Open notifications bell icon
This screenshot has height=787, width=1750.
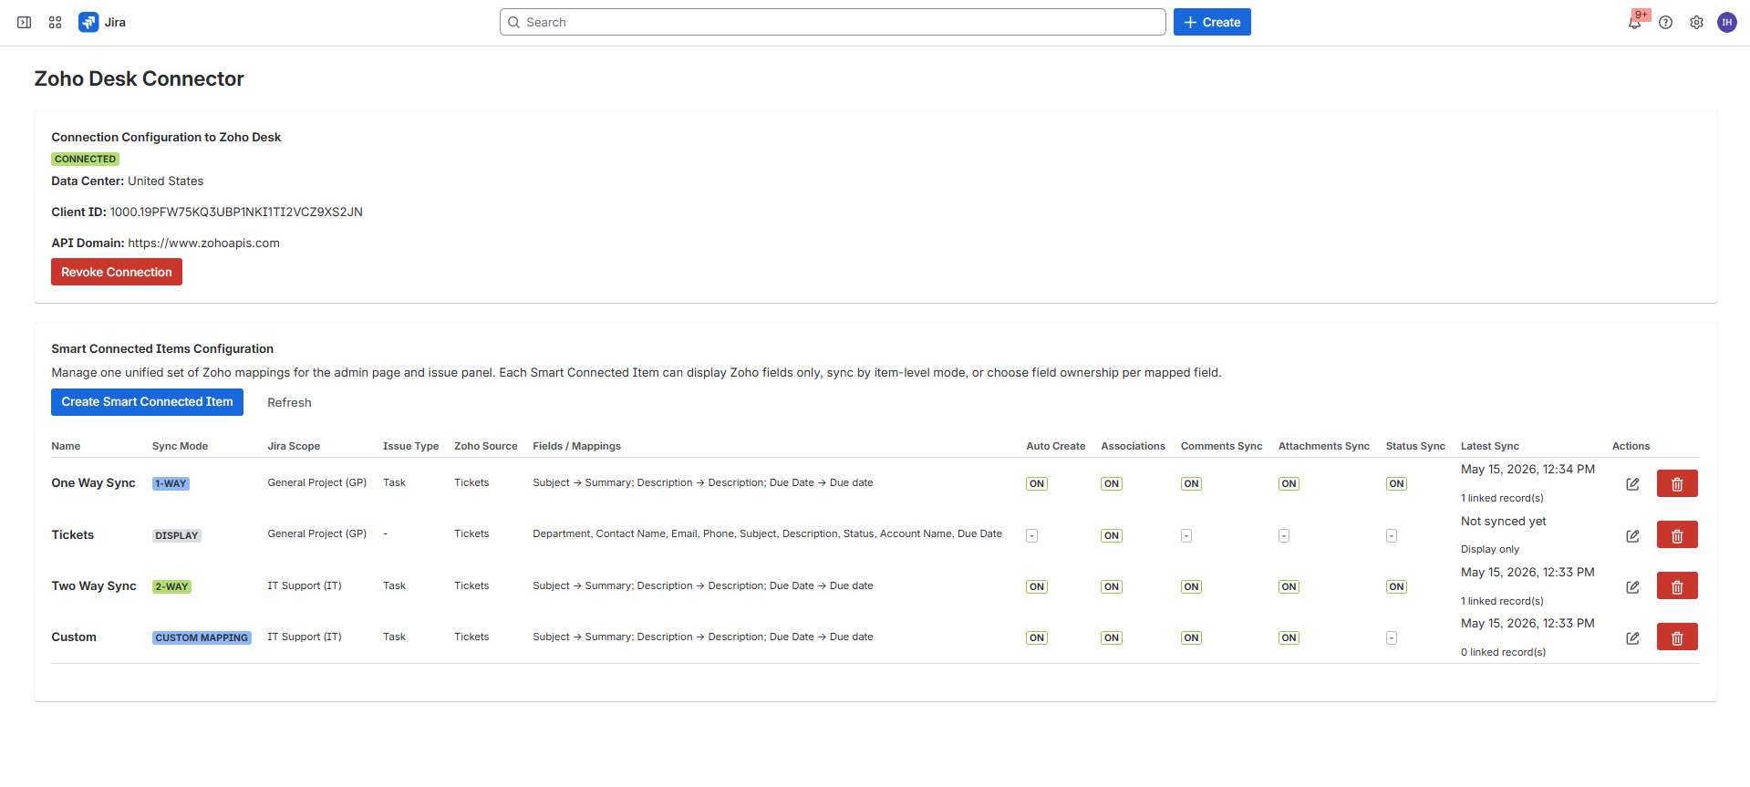pos(1635,22)
